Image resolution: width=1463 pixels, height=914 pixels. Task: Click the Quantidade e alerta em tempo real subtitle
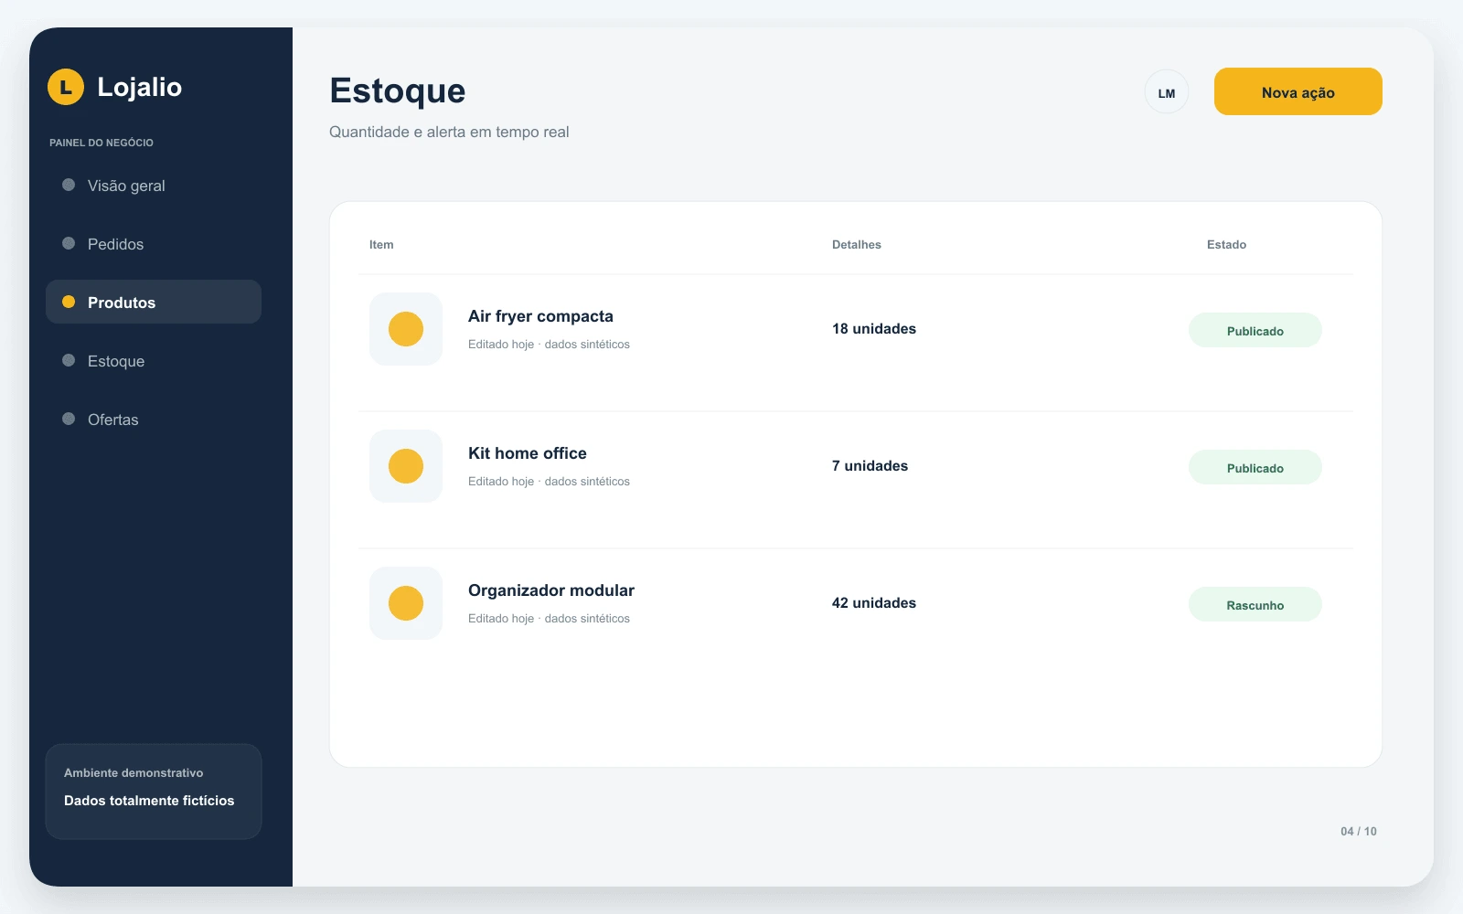pyautogui.click(x=449, y=132)
